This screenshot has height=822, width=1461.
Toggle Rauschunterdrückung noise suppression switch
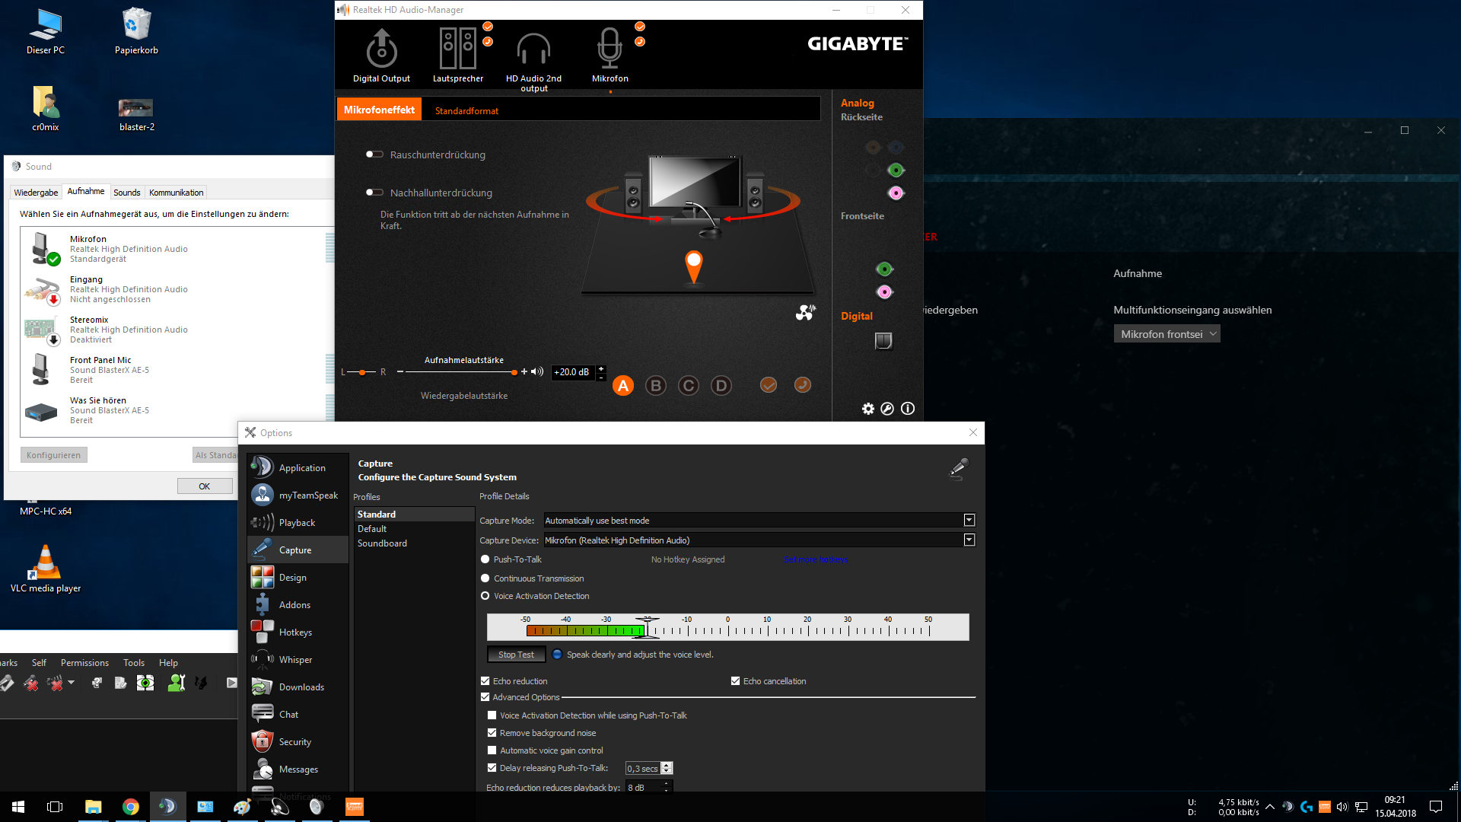(374, 155)
